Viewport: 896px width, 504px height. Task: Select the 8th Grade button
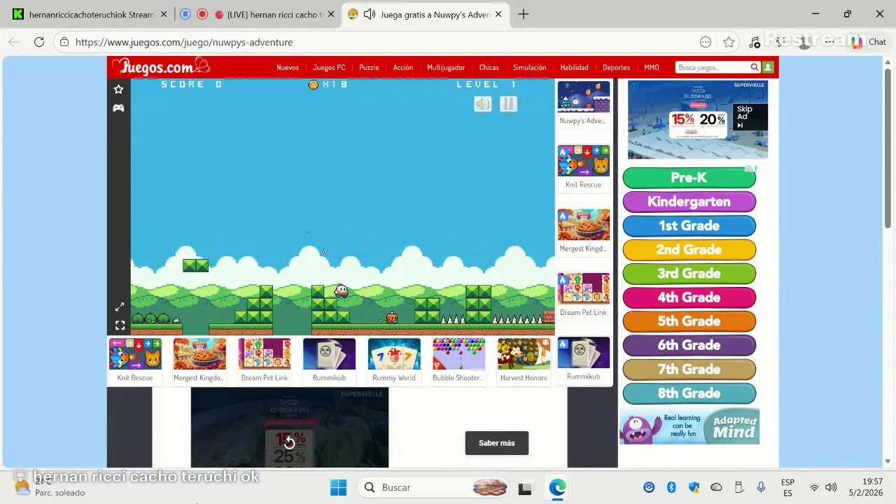point(689,393)
